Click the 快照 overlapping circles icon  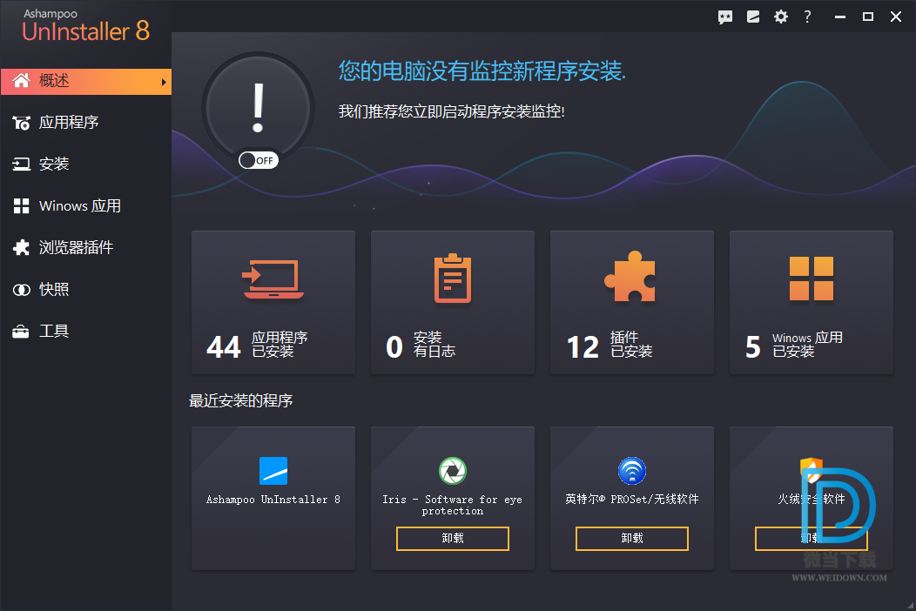click(22, 290)
